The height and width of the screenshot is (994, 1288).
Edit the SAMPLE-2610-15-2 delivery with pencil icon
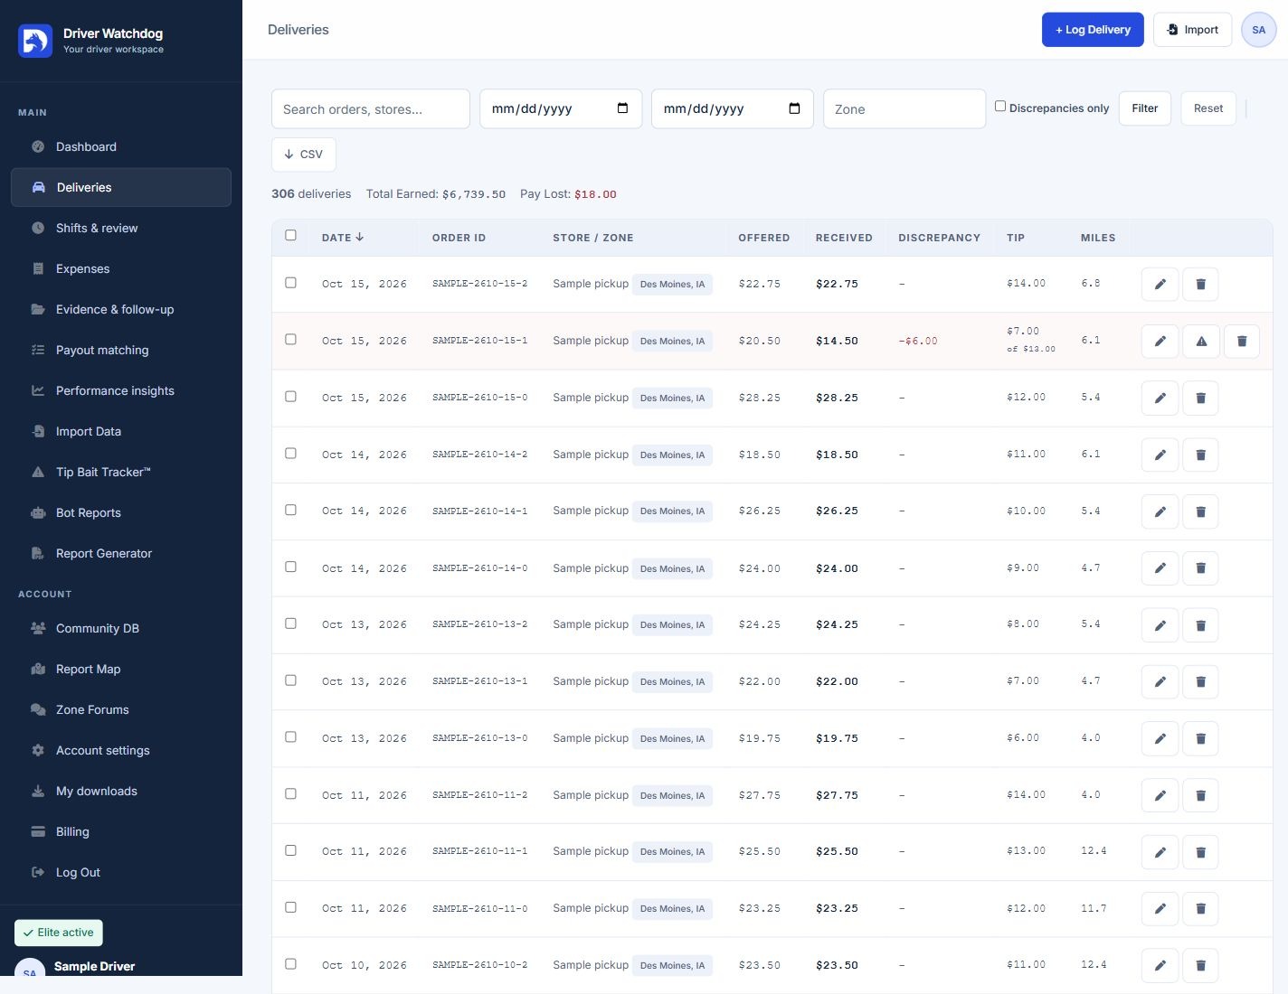1160,285
